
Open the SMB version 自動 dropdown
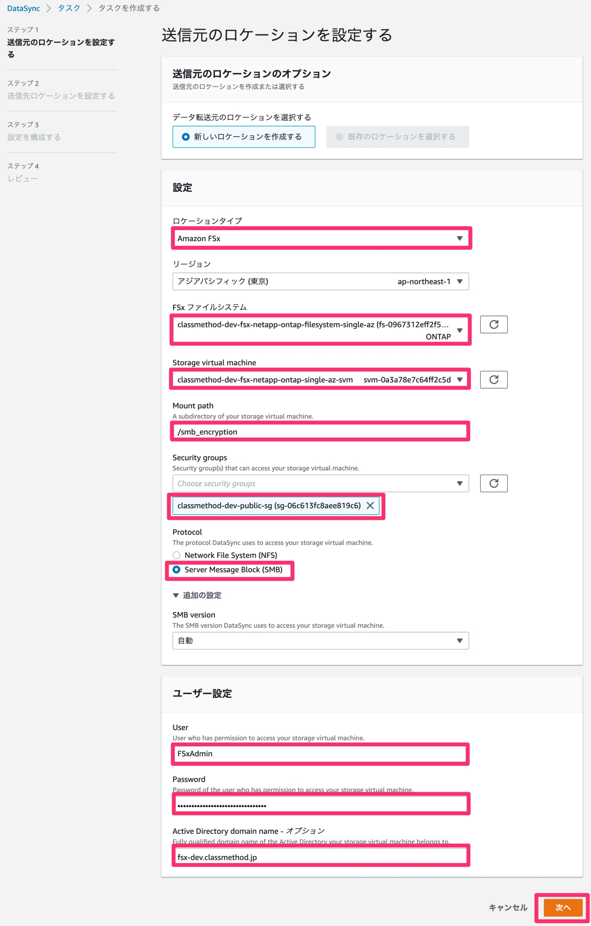click(x=321, y=640)
